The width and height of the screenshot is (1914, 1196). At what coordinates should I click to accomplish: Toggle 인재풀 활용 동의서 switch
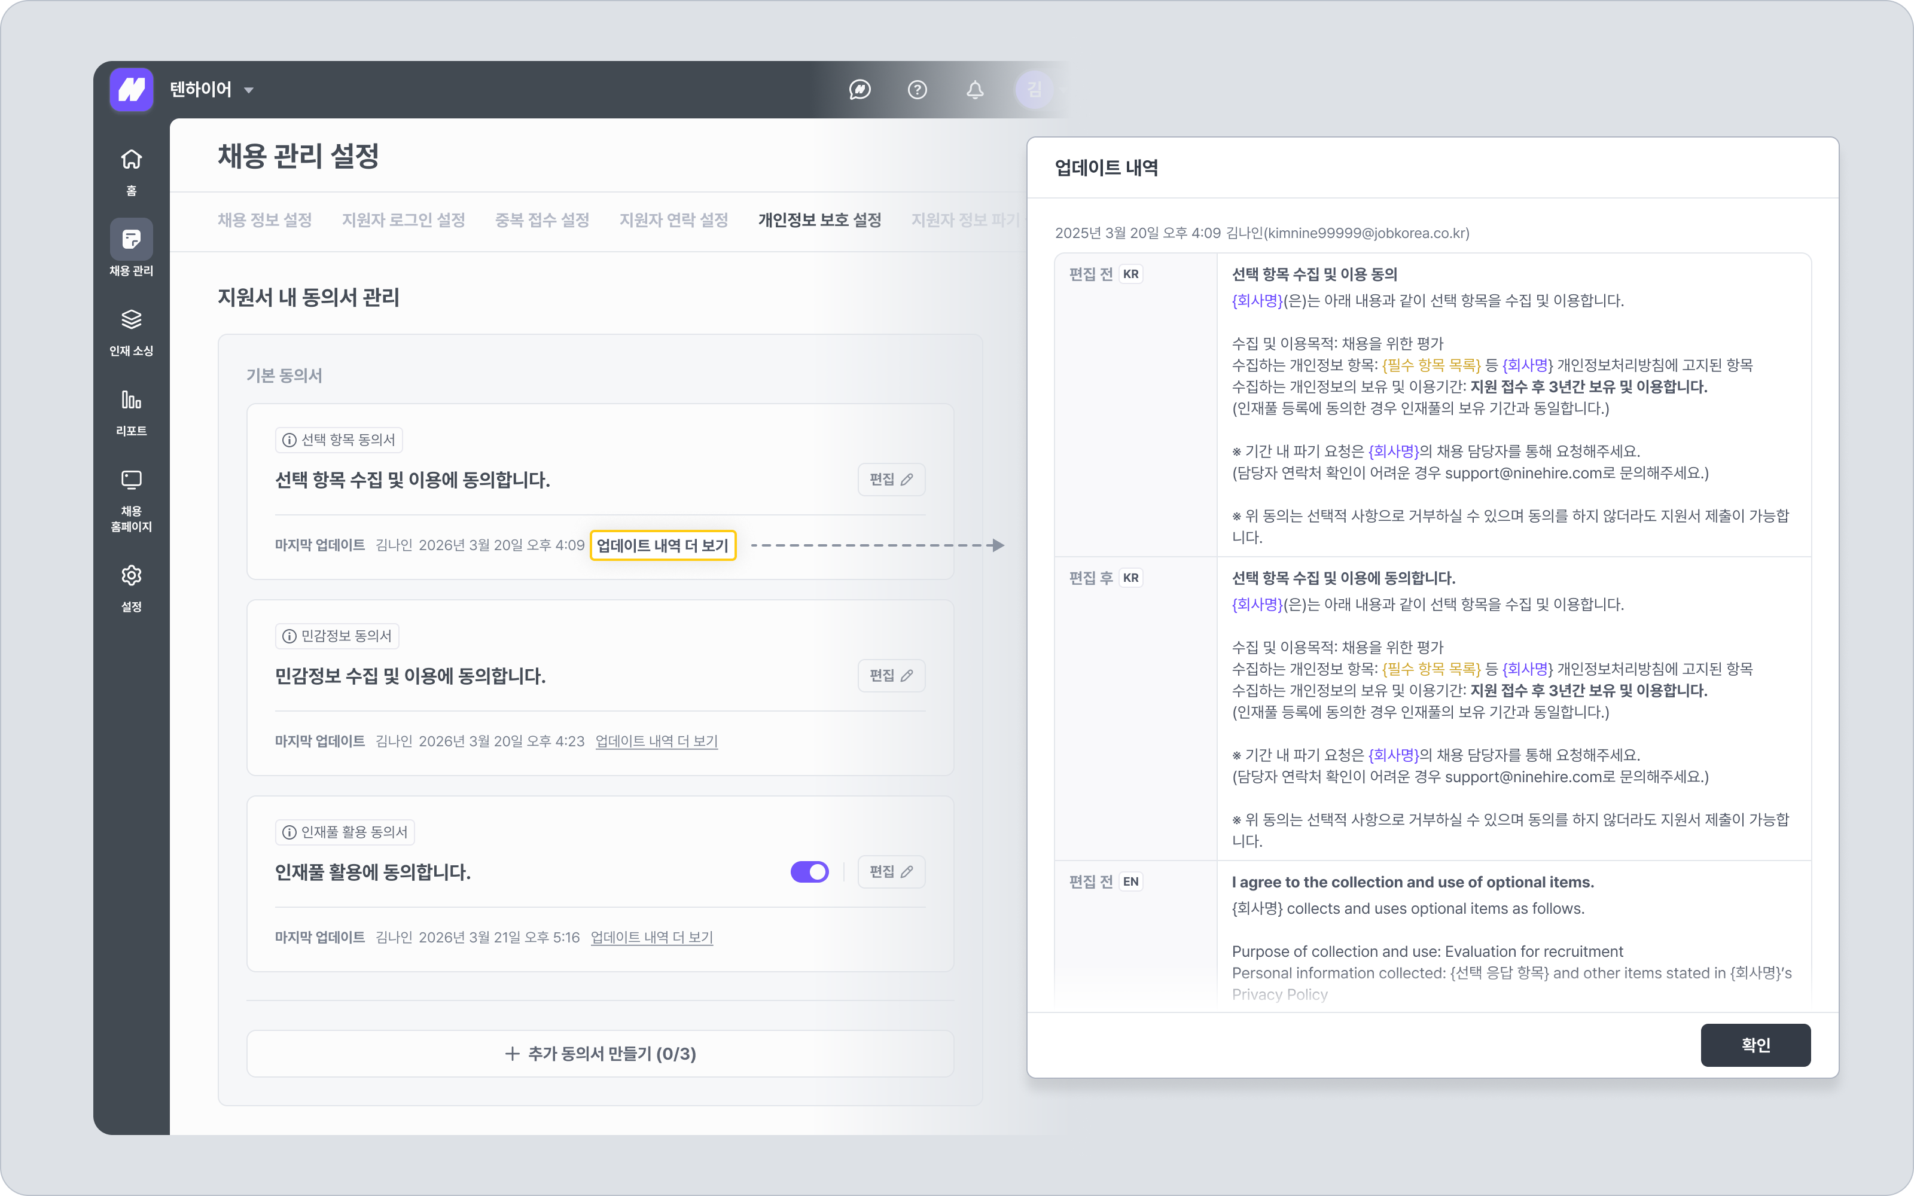tap(809, 872)
